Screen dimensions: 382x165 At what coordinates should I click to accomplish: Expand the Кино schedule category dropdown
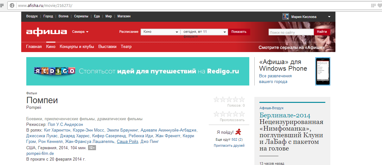click(x=161, y=32)
